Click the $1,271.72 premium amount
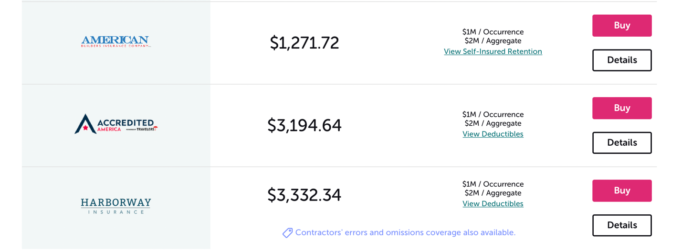 (304, 43)
